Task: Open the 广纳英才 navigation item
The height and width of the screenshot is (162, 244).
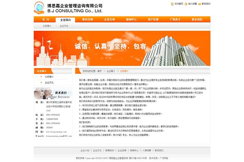Action: coord(175,19)
